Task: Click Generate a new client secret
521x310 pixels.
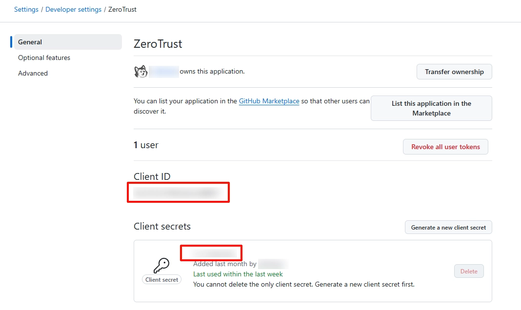Action: tap(448, 227)
